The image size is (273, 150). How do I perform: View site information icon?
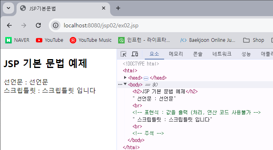pyautogui.click(x=56, y=25)
